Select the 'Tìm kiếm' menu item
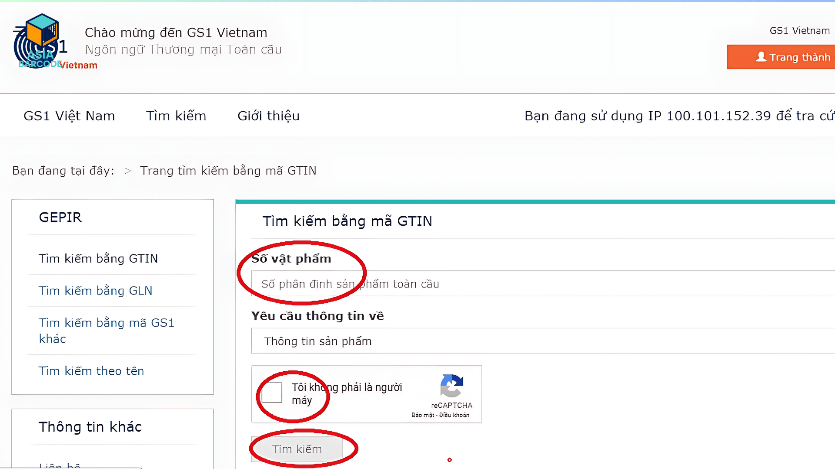Screen dimensions: 835x469 coord(176,116)
